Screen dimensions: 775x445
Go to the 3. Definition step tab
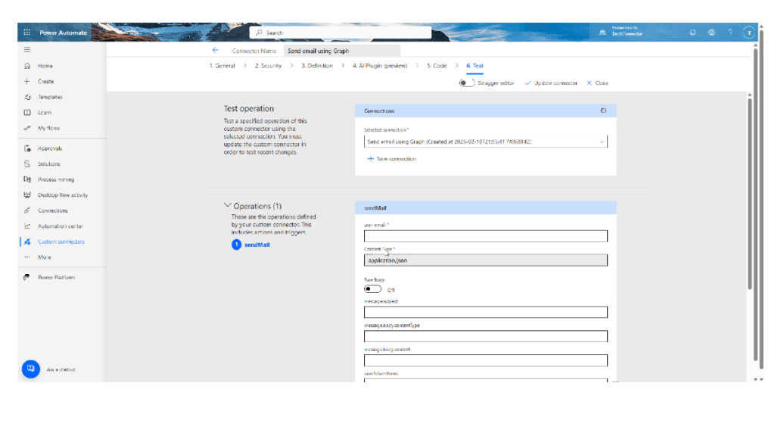pyautogui.click(x=316, y=66)
